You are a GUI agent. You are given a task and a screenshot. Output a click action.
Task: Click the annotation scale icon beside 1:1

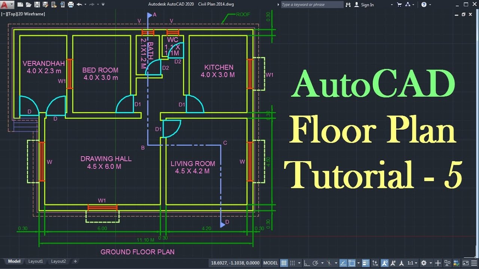(x=402, y=263)
